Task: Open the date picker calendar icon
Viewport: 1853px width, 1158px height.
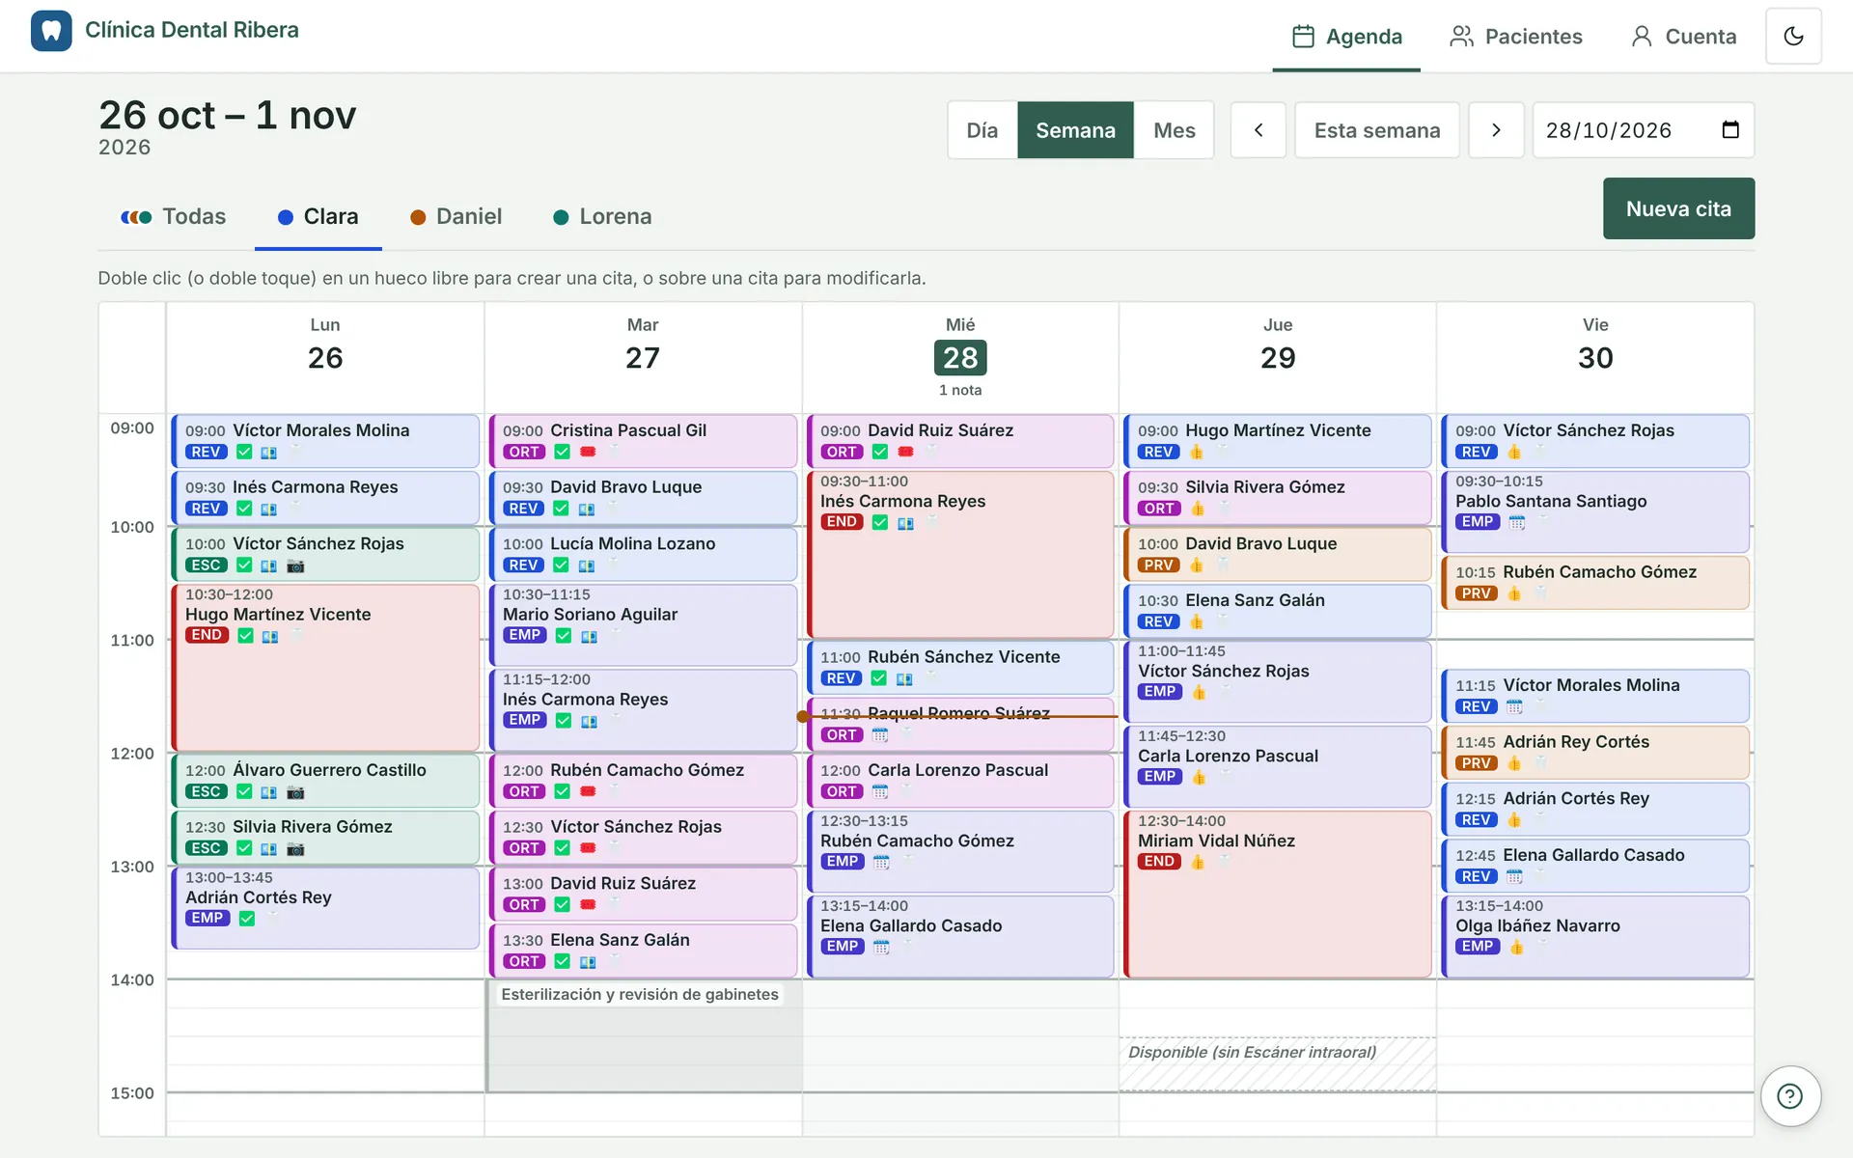Action: [1730, 129]
